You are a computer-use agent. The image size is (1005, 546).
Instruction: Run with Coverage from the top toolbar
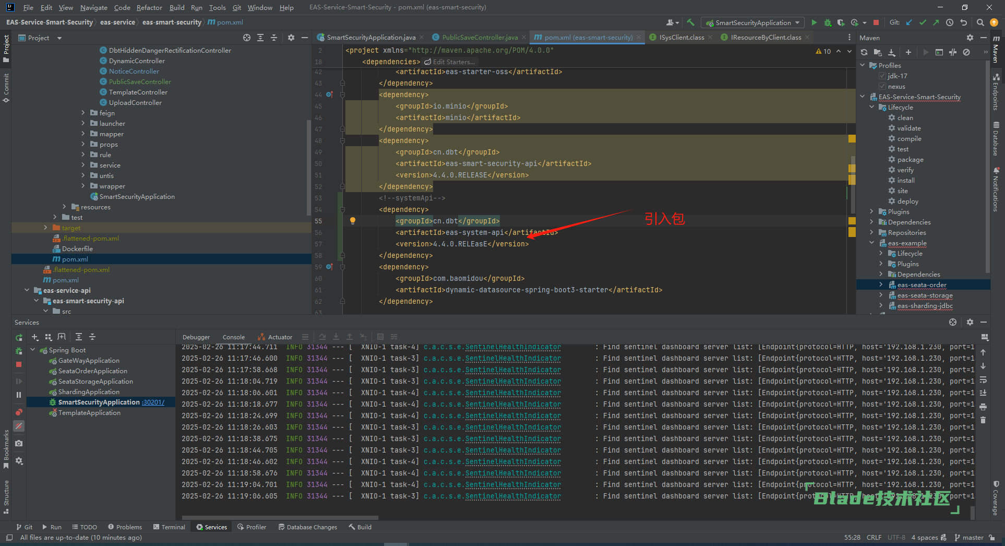[x=841, y=22]
